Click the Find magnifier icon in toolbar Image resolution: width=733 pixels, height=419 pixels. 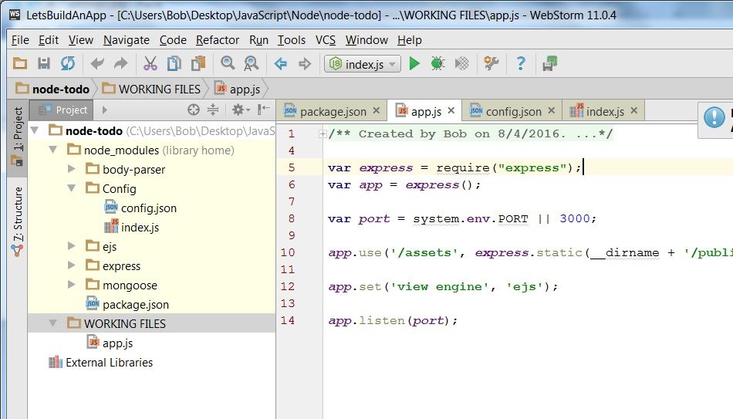(228, 64)
